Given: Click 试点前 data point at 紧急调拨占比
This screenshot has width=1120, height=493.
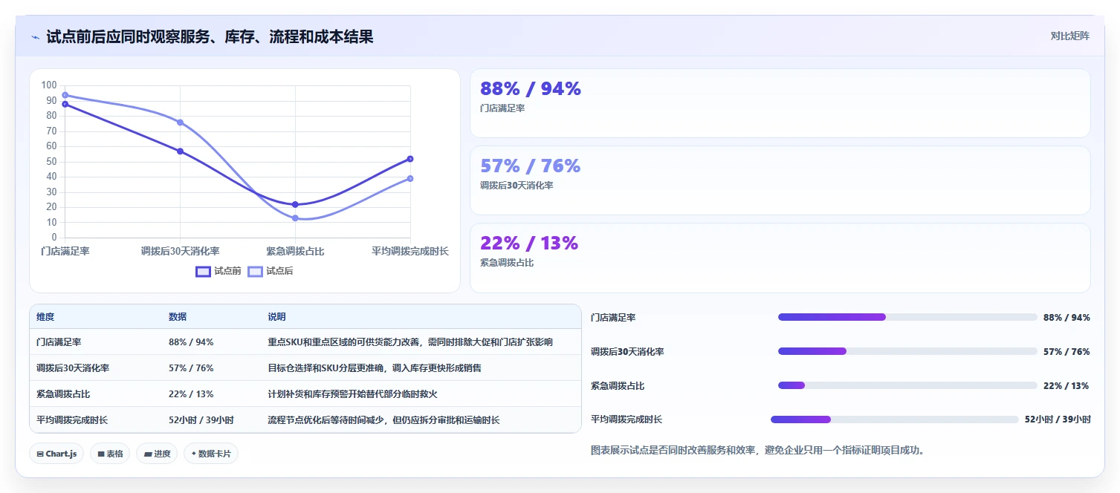Looking at the screenshot, I should coord(295,204).
